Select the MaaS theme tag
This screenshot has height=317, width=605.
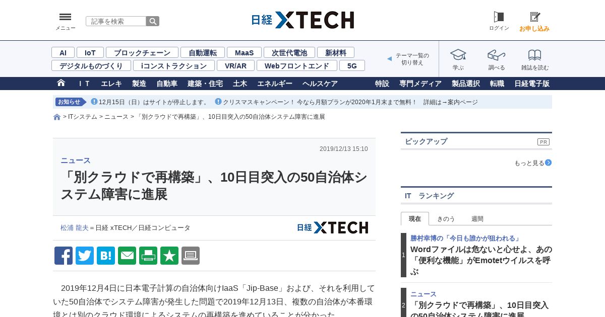click(x=244, y=52)
